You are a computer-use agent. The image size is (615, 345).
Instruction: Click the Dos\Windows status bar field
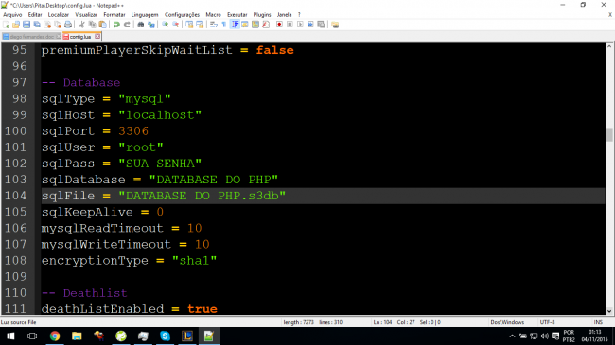point(507,322)
